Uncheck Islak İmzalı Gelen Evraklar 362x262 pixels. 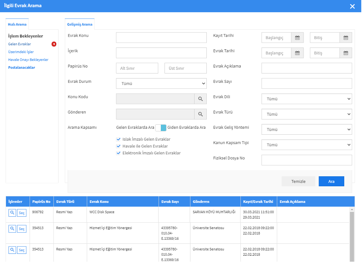119,139
